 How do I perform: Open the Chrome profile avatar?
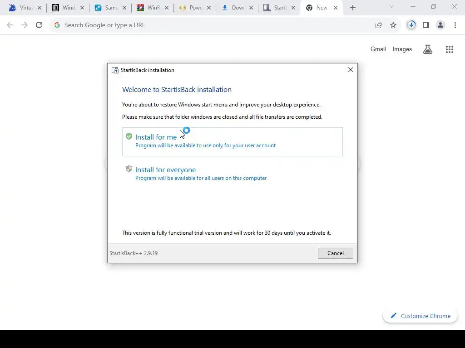pyautogui.click(x=440, y=25)
